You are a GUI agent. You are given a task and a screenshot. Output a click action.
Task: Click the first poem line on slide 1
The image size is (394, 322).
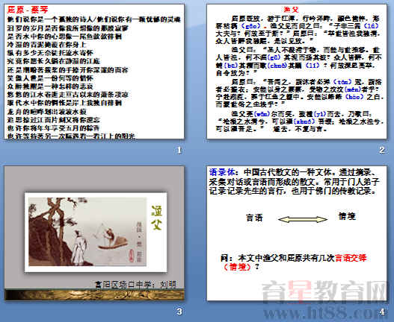tap(94, 19)
